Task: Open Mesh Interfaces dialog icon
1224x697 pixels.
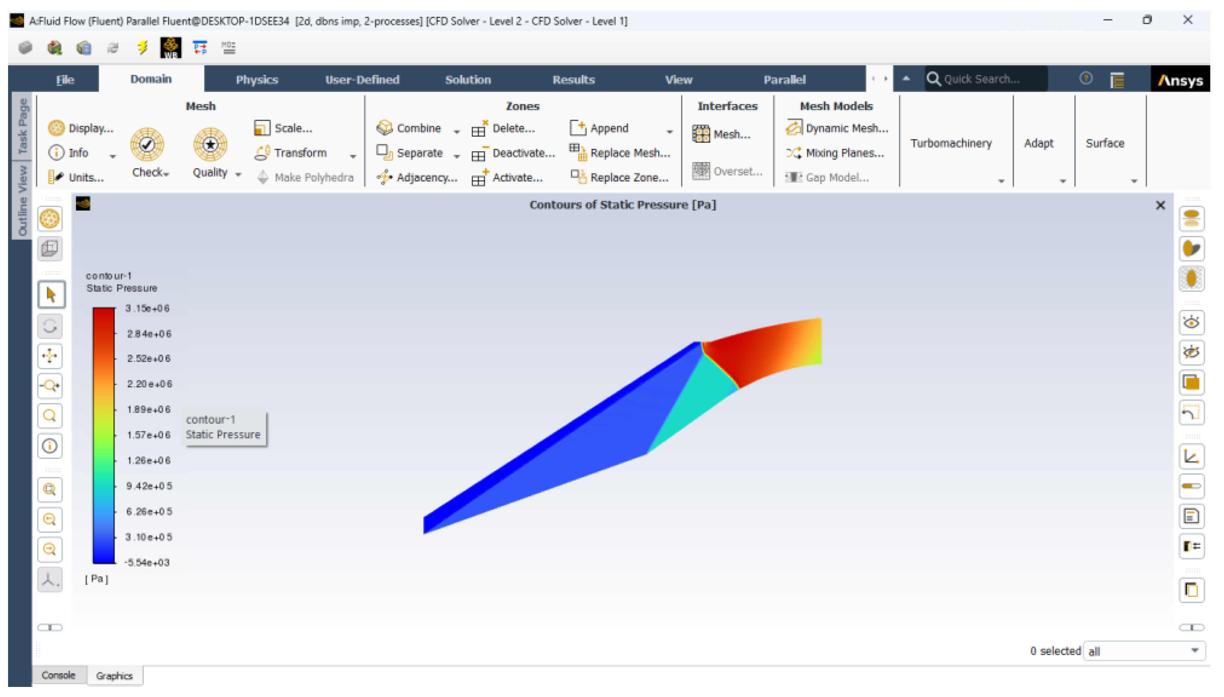Action: (x=701, y=134)
